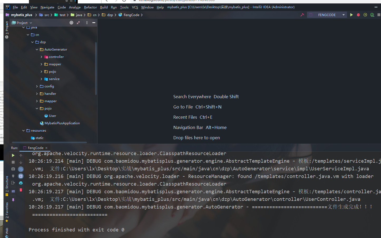This screenshot has width=381, height=238.
Task: Open the Web tool window tab
Action: [x=7, y=232]
